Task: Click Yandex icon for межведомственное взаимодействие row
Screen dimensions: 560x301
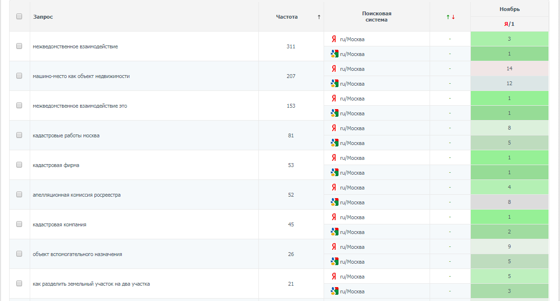Action: click(x=334, y=39)
